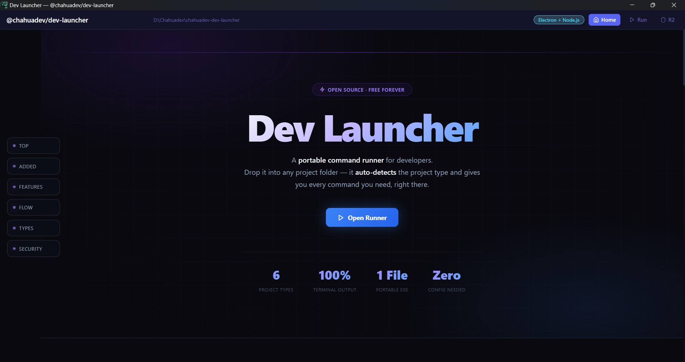Open the D:\Chahuadev project path link
Image resolution: width=685 pixels, height=362 pixels.
tap(196, 20)
